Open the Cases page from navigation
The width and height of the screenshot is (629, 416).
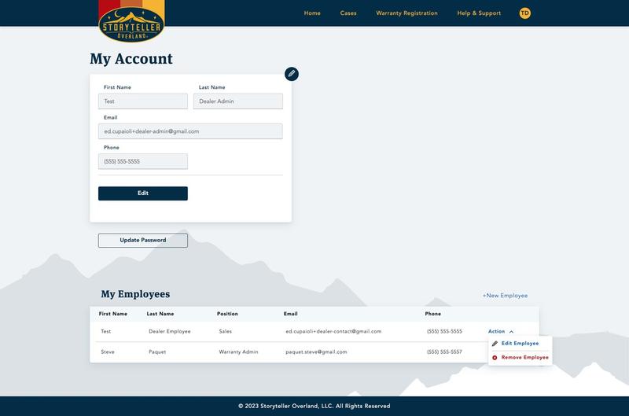[x=348, y=13]
